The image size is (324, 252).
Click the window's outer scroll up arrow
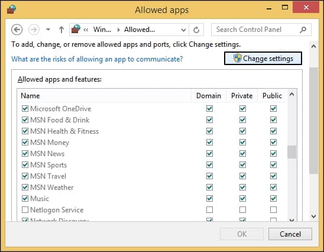313,46
